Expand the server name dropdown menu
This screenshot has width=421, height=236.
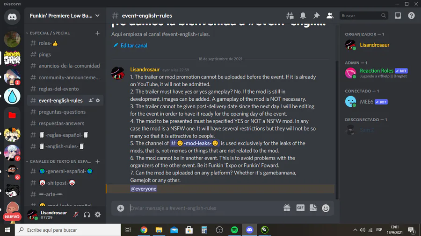[x=65, y=16]
